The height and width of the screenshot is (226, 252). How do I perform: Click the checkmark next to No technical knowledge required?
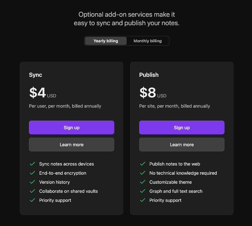click(x=142, y=173)
